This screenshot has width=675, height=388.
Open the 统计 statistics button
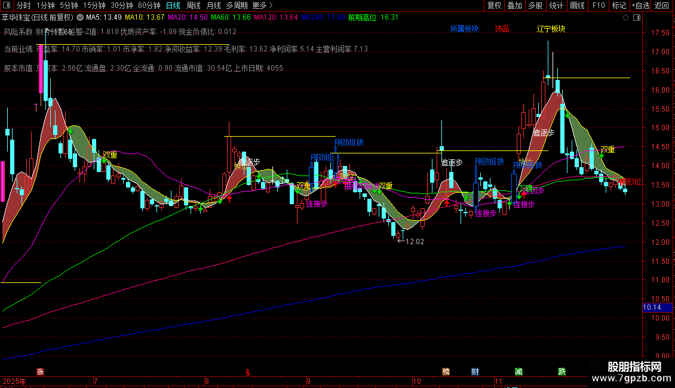[x=556, y=5]
